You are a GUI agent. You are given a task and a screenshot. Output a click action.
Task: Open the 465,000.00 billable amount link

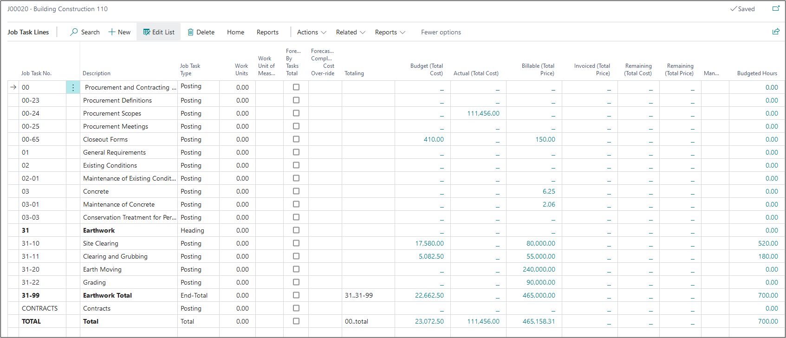pos(539,295)
